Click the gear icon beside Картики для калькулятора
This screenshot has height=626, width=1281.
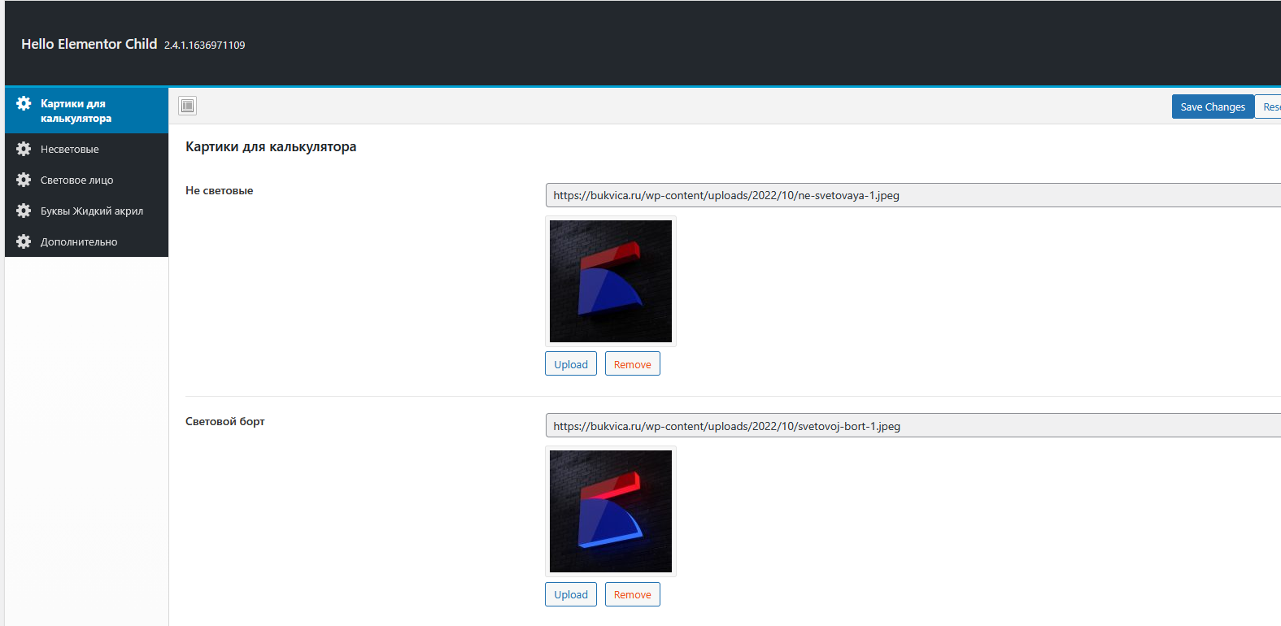click(24, 103)
